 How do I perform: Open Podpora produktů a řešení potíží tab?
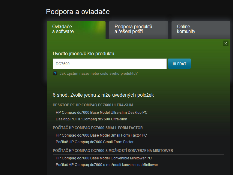click(x=139, y=30)
